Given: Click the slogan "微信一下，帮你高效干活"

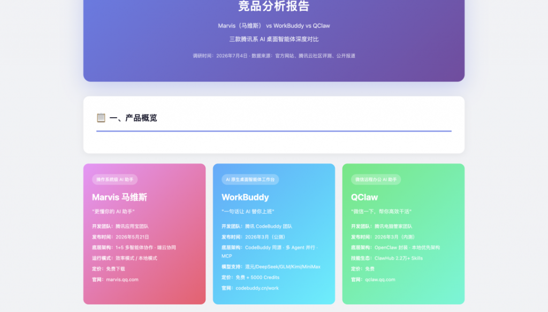Looking at the screenshot, I should (381, 211).
